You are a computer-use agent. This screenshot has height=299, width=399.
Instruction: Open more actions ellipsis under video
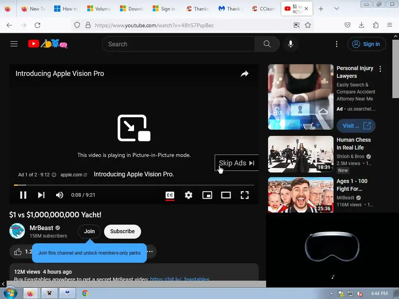pyautogui.click(x=150, y=252)
